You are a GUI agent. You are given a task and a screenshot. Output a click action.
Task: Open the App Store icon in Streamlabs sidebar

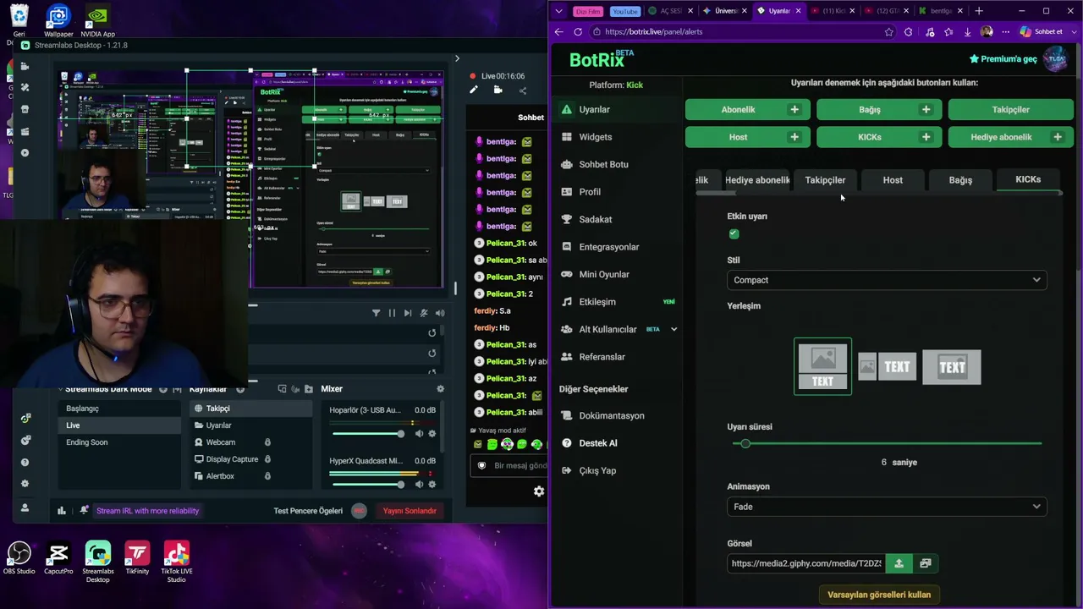click(25, 109)
